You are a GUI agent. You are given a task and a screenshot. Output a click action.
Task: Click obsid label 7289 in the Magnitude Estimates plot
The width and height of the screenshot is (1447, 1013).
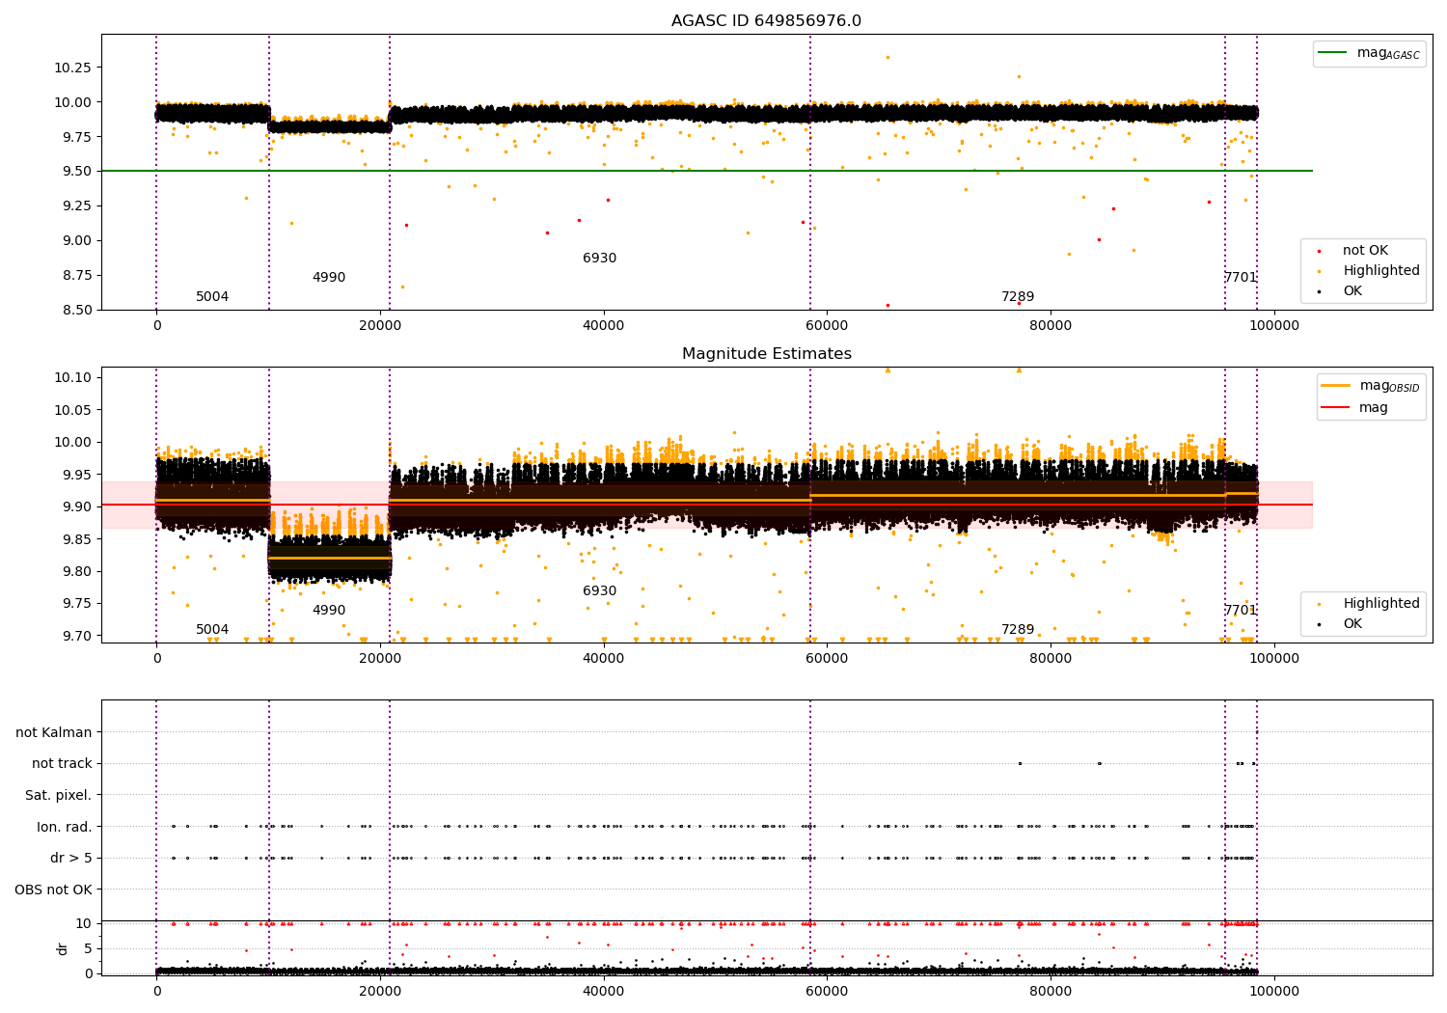(1018, 630)
